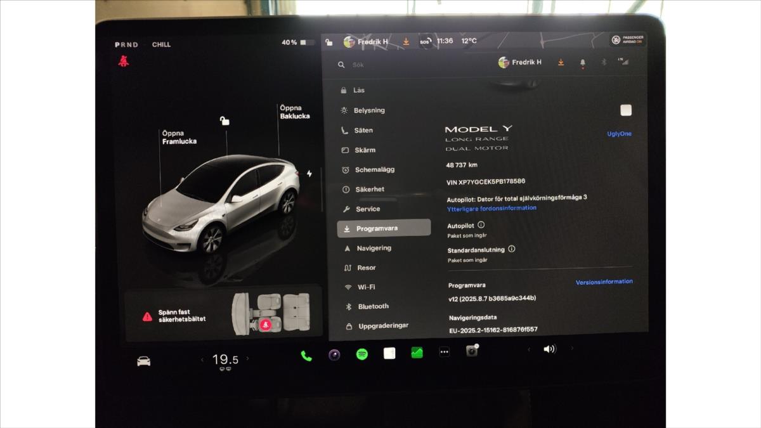Open the Versionsinformation link
This screenshot has width=761, height=428.
[x=604, y=282]
